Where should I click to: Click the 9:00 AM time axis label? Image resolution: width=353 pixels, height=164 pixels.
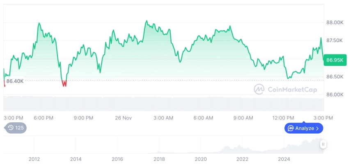243,118
